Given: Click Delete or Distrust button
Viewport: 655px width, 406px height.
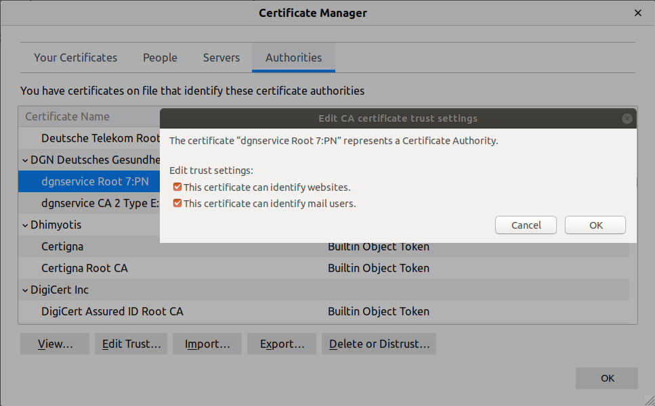Looking at the screenshot, I should (x=379, y=344).
